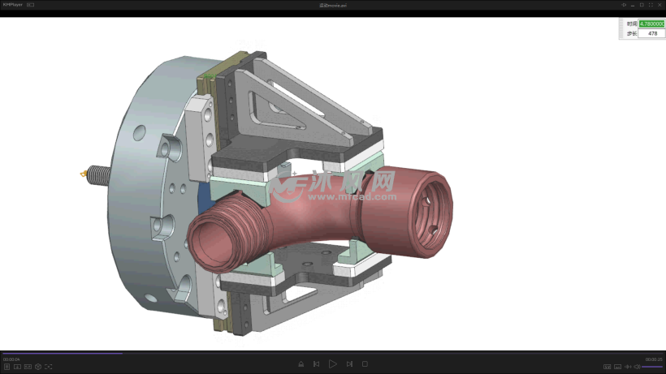Open the KMPlayer title menu
The height and width of the screenshot is (374, 666).
(13, 5)
